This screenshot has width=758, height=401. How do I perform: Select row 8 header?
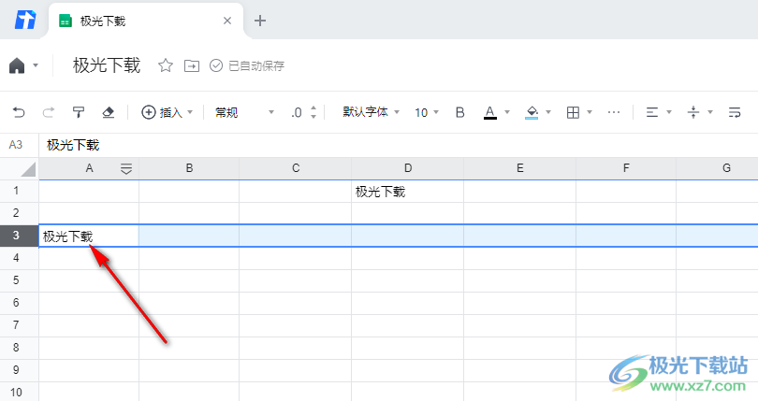click(20, 348)
